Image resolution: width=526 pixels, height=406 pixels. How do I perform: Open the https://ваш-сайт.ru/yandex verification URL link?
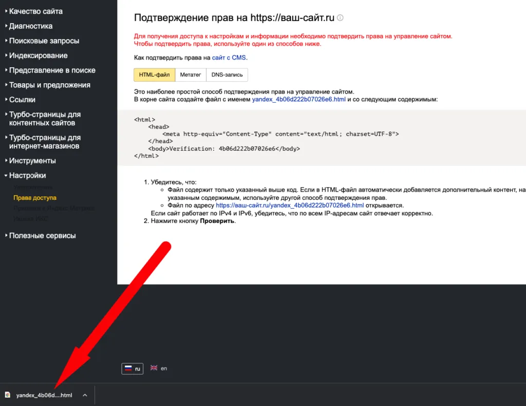point(290,206)
